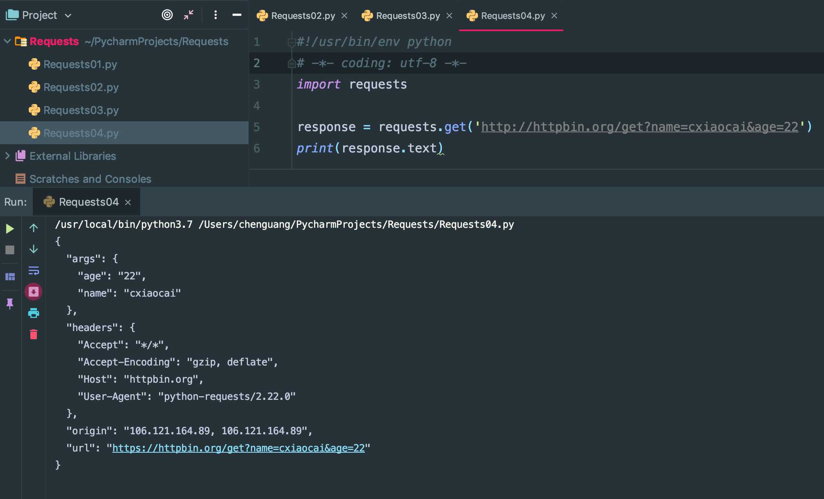This screenshot has width=824, height=499.
Task: Switch to Requests02.py editor tab
Action: click(303, 16)
